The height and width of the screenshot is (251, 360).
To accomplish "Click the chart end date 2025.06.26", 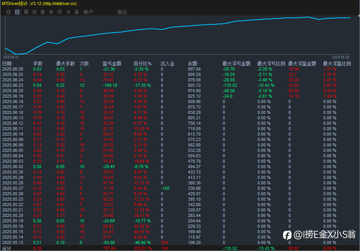I will 341,57.
